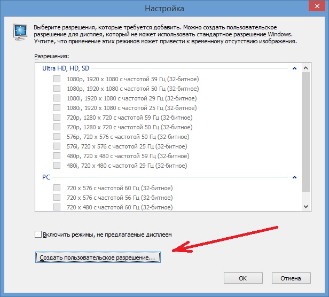Click the monitor icon in dialog header

click(x=20, y=33)
